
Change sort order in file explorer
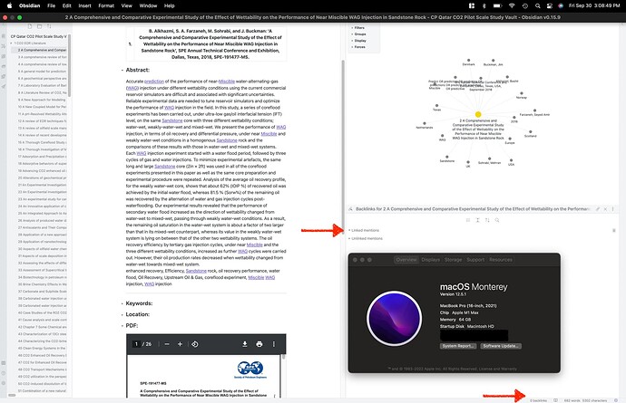(49, 26)
